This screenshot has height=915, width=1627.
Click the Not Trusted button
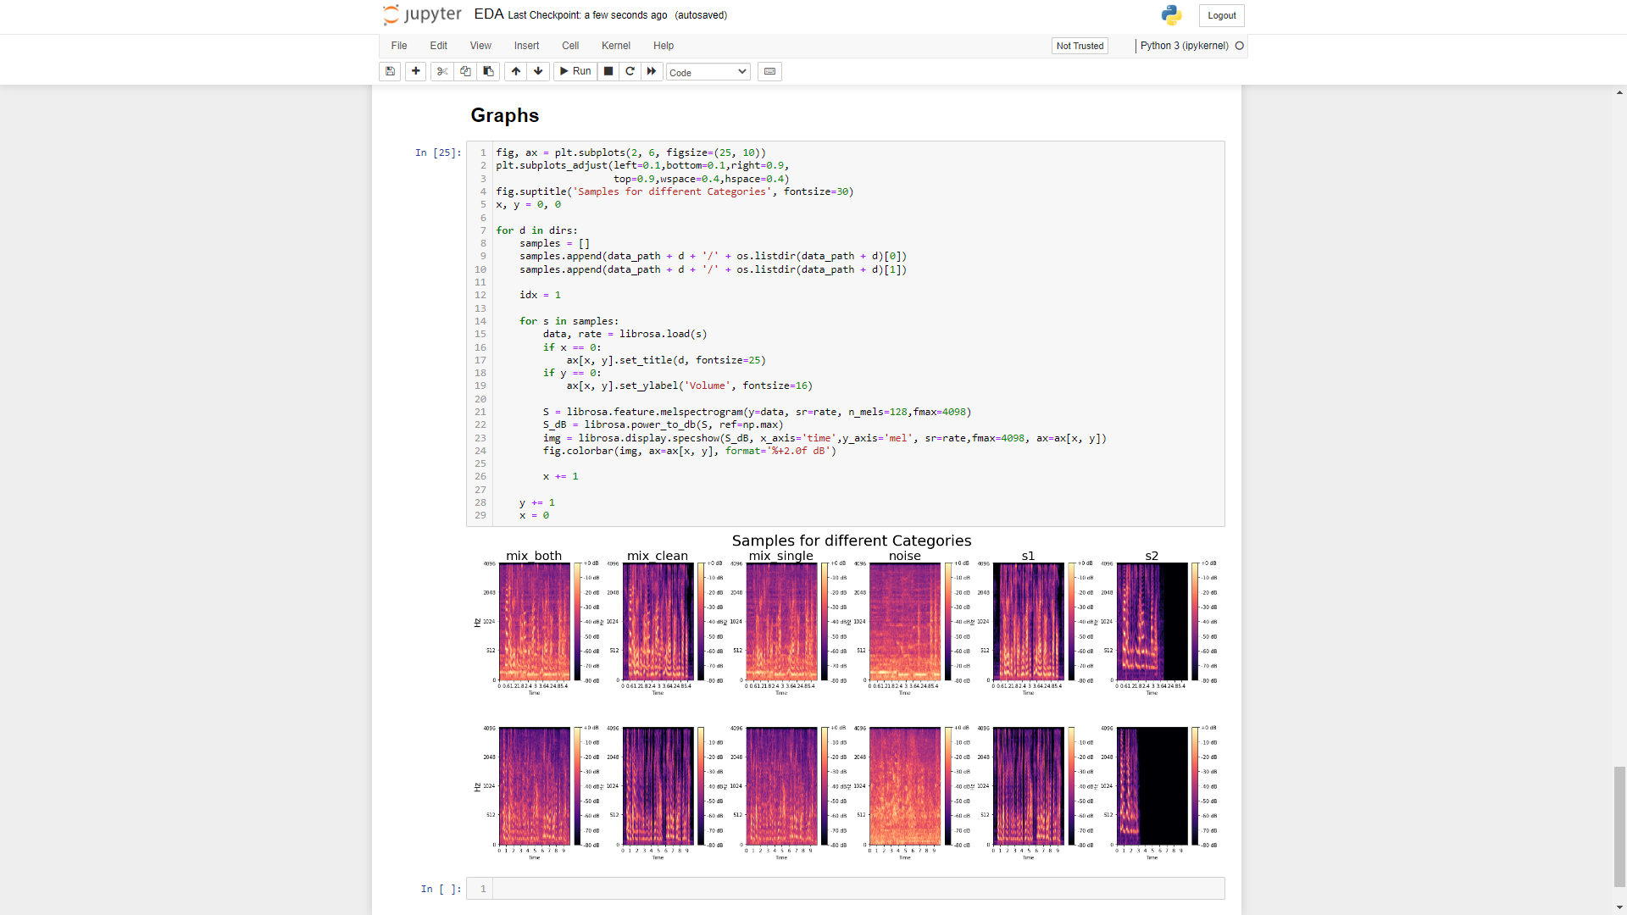(1080, 46)
